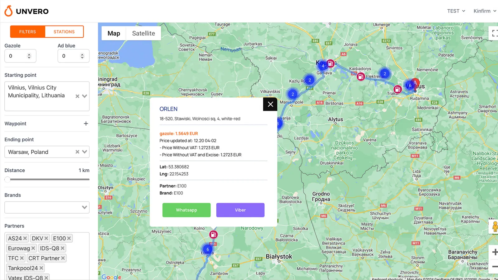498x280 pixels.
Task: Click the fuel station marker near Elektrėnai
Action: [x=361, y=76]
